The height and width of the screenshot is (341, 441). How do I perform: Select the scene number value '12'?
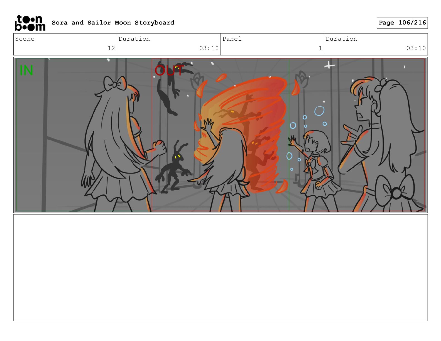(x=111, y=48)
